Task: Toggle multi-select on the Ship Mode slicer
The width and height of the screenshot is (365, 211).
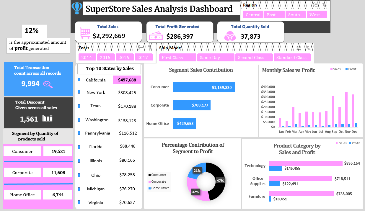Action: click(x=299, y=48)
